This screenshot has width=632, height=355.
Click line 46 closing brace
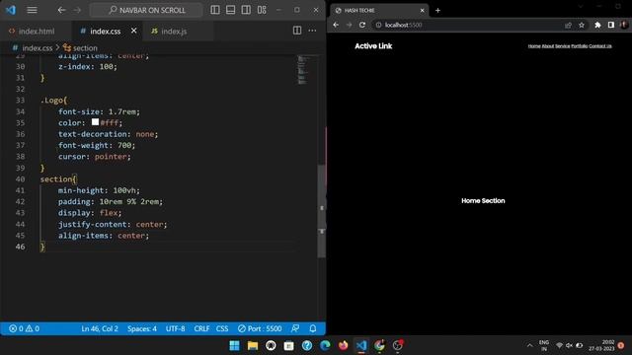pos(42,247)
